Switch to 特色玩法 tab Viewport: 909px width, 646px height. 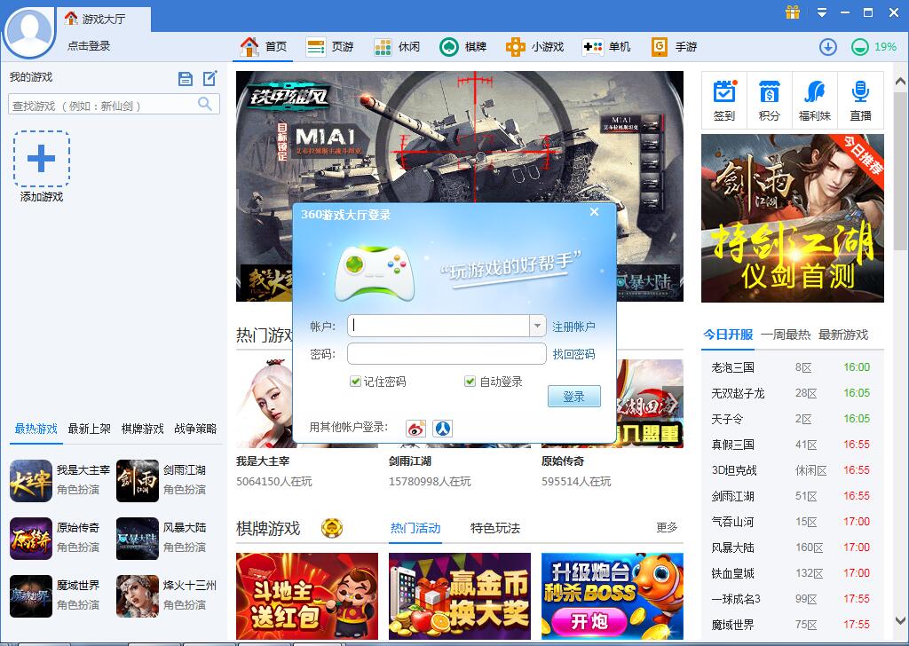495,528
